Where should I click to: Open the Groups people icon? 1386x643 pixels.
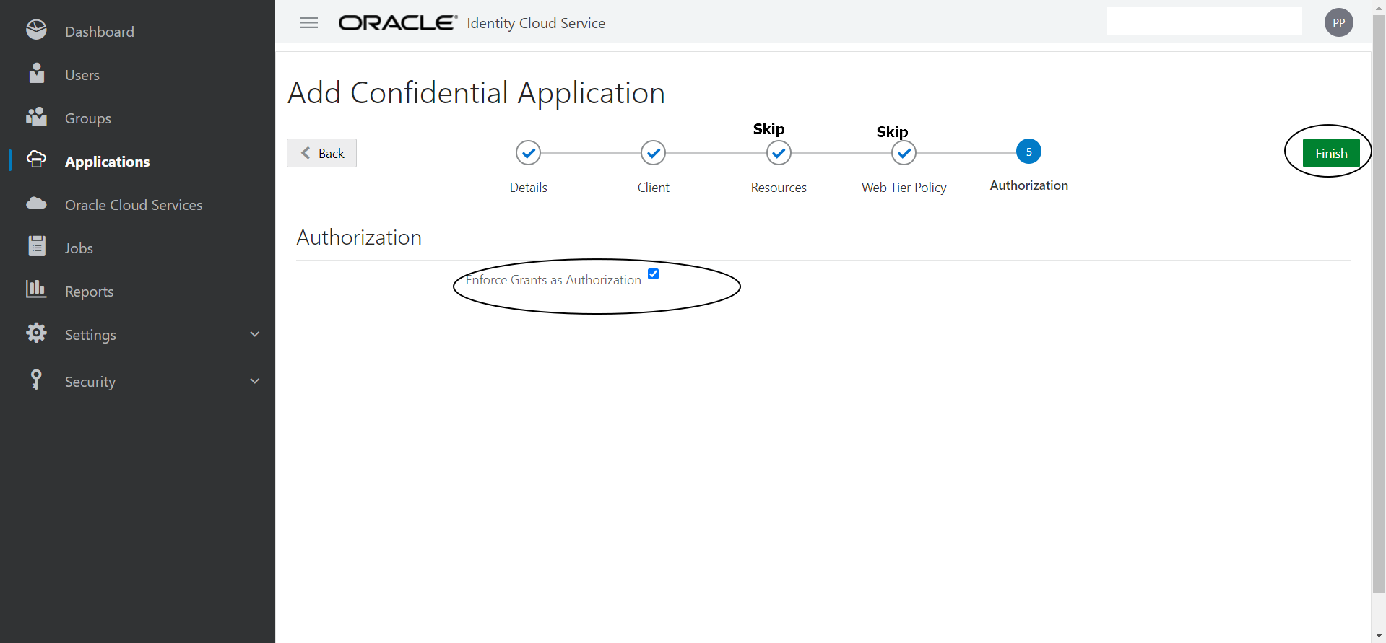pyautogui.click(x=36, y=117)
